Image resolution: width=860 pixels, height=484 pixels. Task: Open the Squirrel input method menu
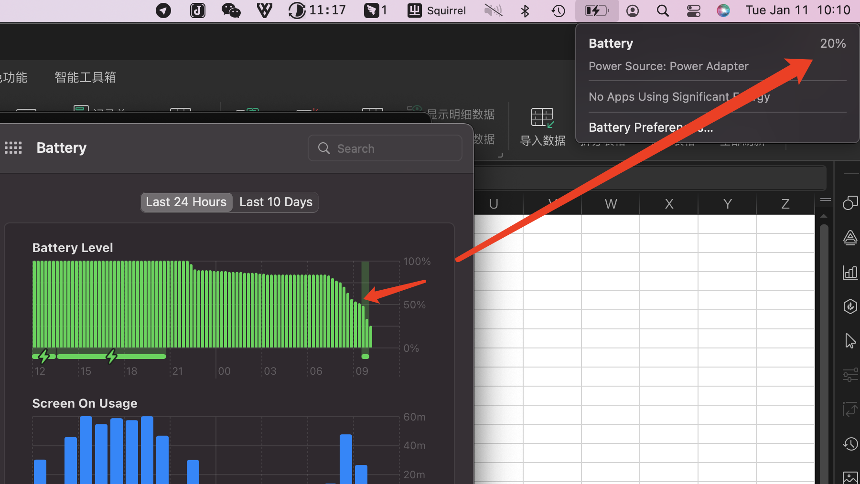(436, 11)
